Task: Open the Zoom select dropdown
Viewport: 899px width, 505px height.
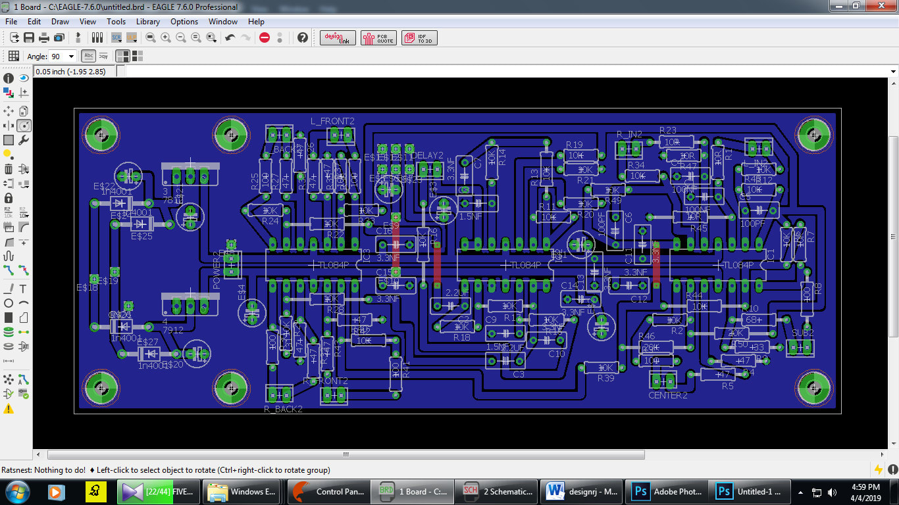Action: [211, 37]
